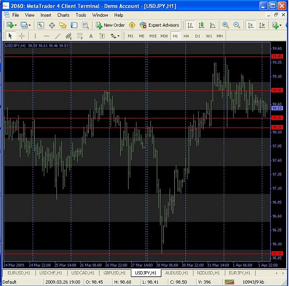Toggle the Expert Advisors button
This screenshot has width=289, height=286.
[x=160, y=25]
